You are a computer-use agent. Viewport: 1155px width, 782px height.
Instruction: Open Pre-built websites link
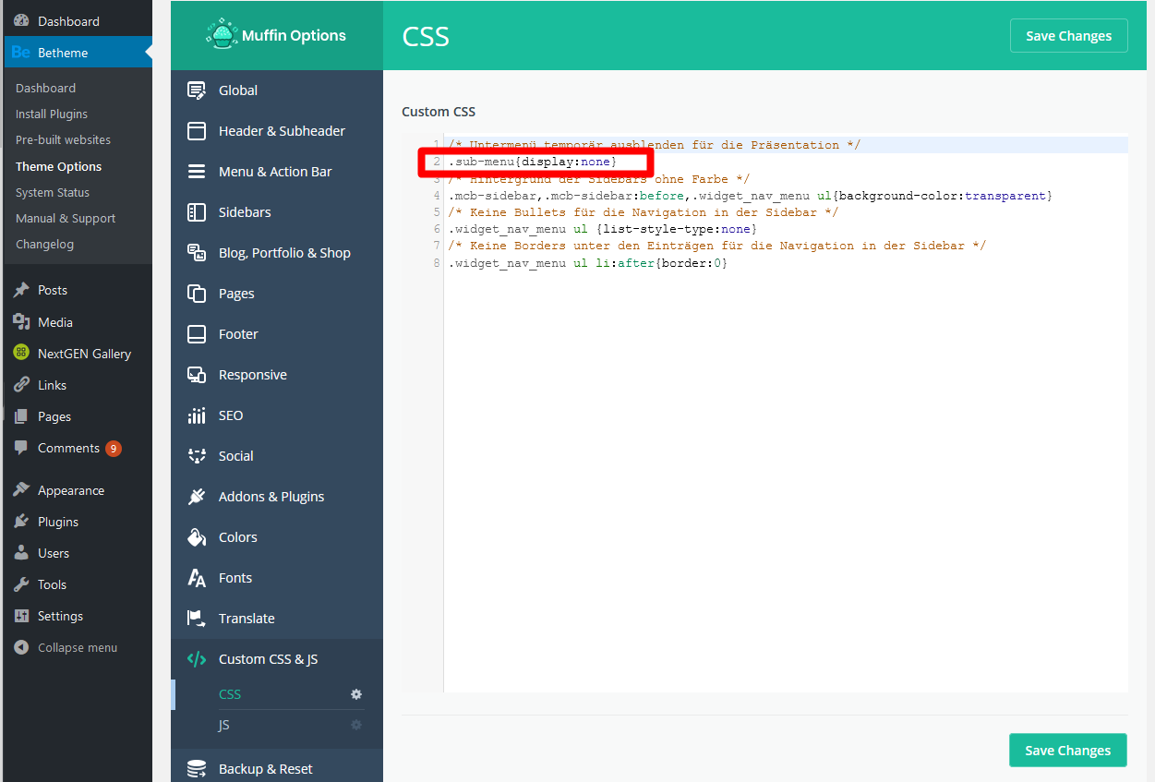point(63,139)
